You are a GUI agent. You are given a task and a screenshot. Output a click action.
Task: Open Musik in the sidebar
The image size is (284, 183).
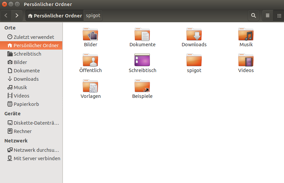31,87
